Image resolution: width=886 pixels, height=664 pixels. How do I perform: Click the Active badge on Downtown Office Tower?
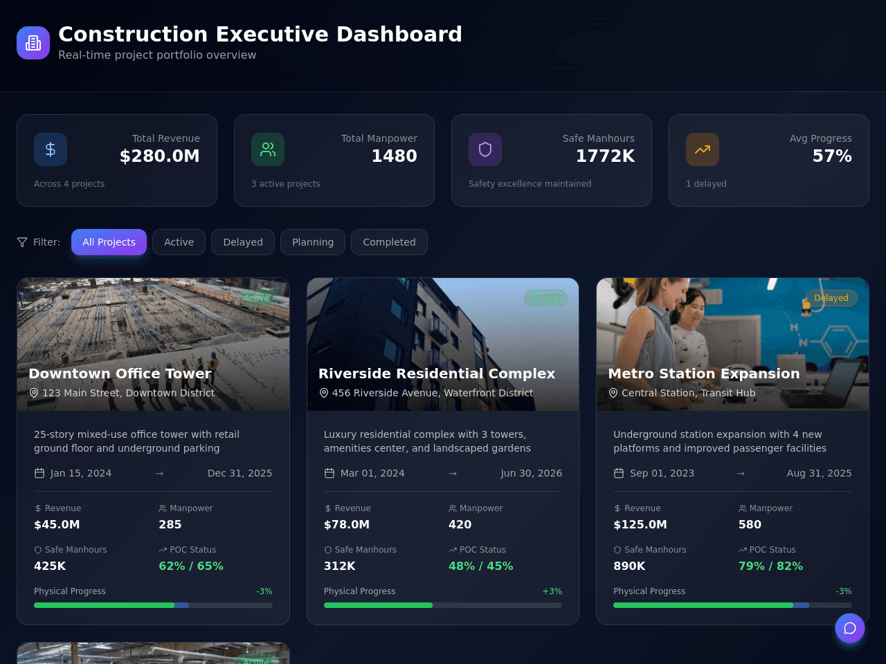coord(256,298)
